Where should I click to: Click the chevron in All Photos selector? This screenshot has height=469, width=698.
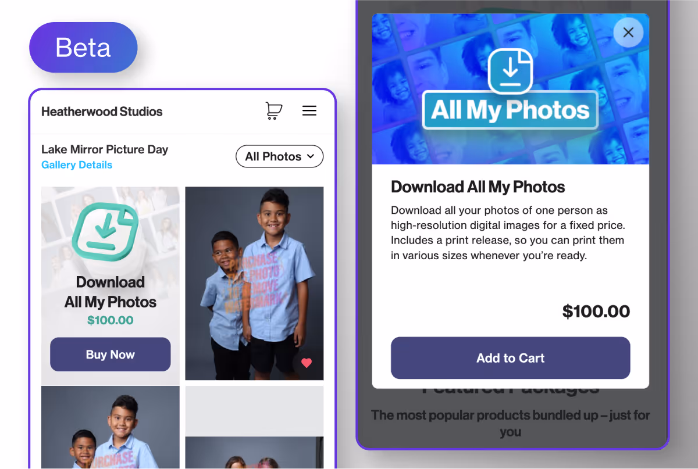[x=311, y=156]
